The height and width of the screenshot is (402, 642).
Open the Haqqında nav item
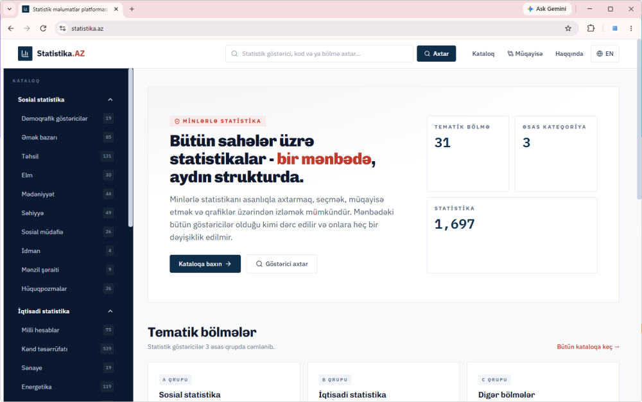569,54
